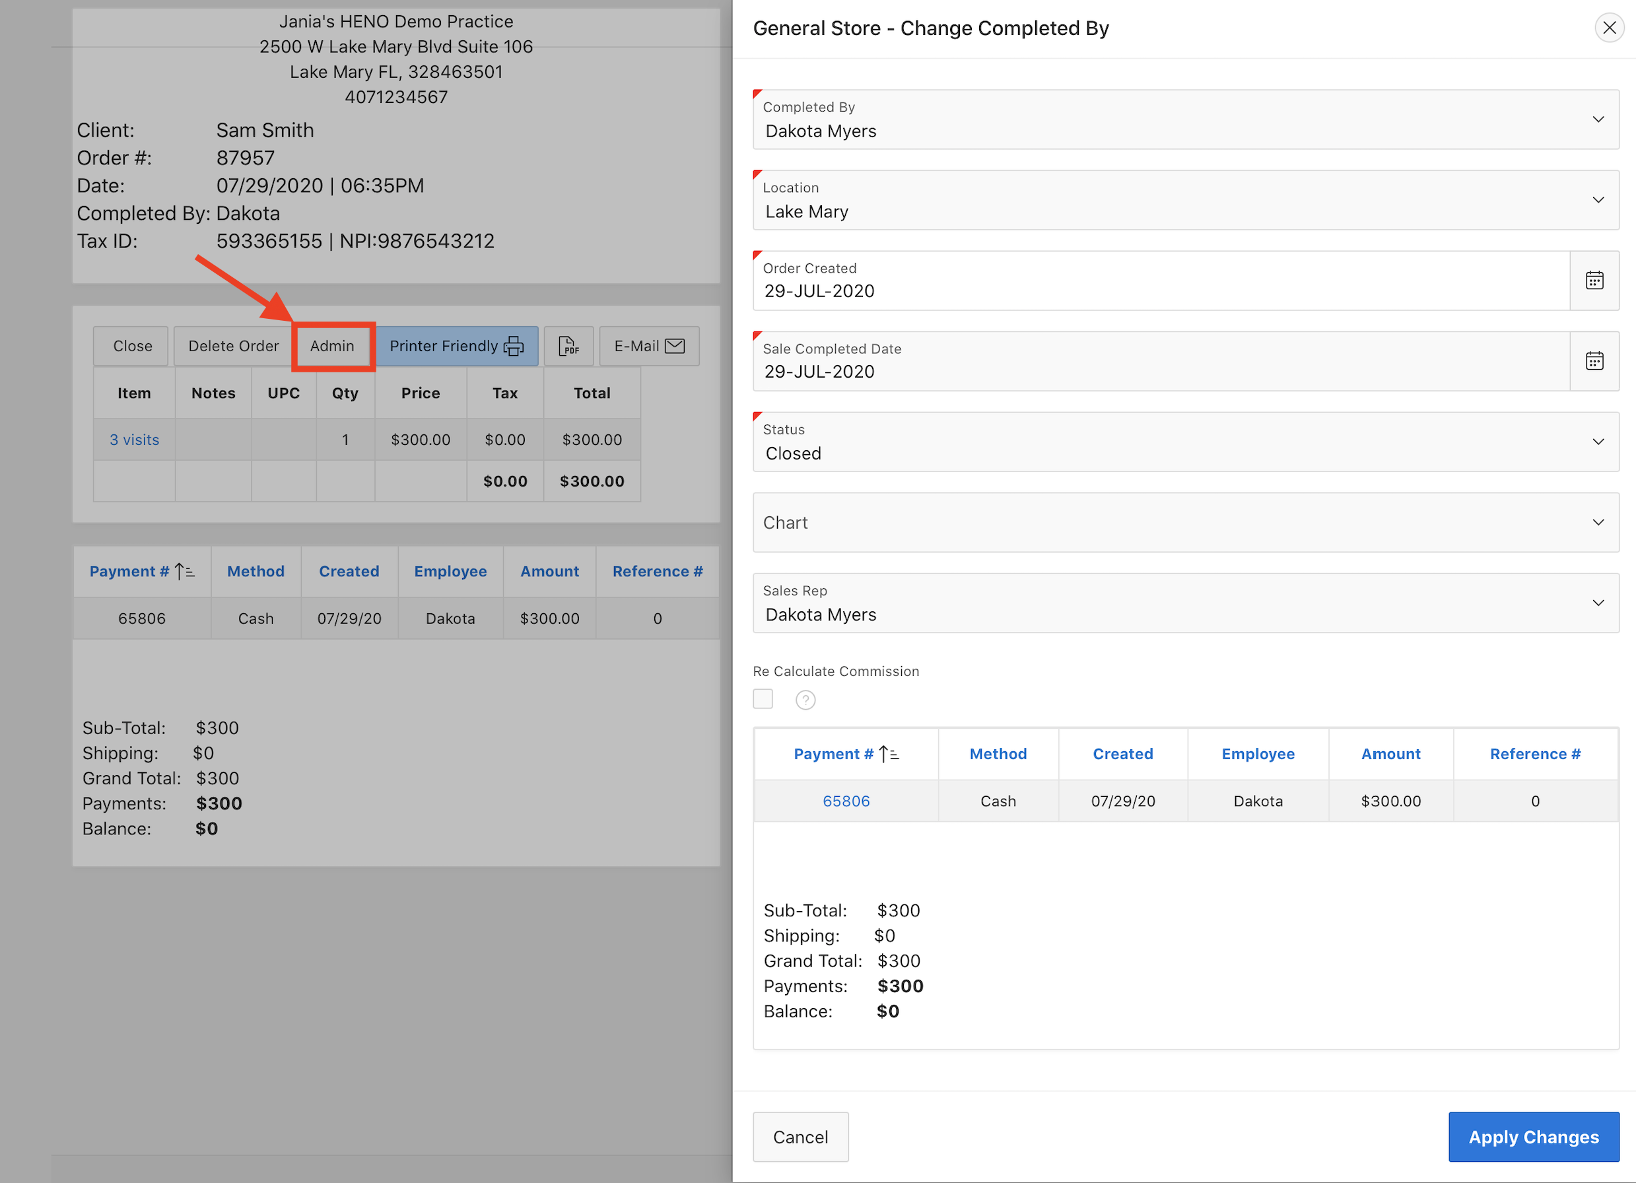This screenshot has height=1183, width=1636.
Task: Click the Method column header in dialog
Action: pyautogui.click(x=997, y=754)
